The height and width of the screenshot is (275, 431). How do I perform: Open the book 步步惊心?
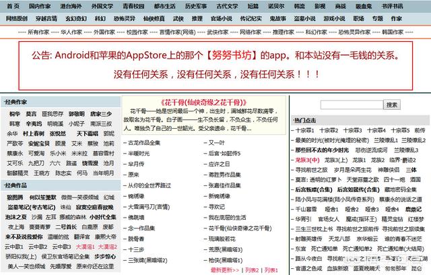105,257
